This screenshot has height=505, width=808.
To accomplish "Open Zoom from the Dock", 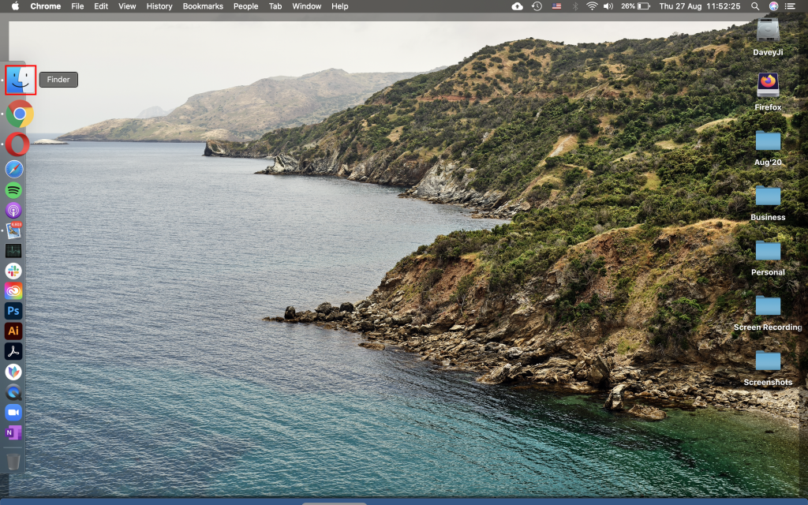I will tap(13, 412).
